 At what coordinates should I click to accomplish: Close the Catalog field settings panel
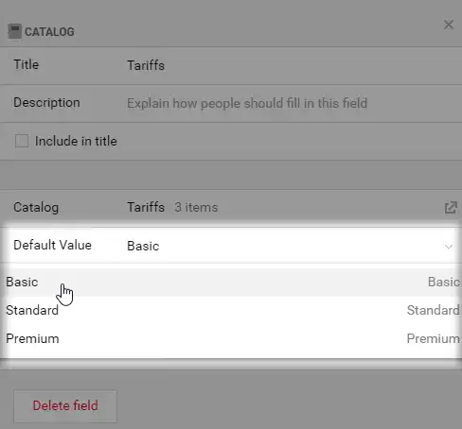(449, 25)
